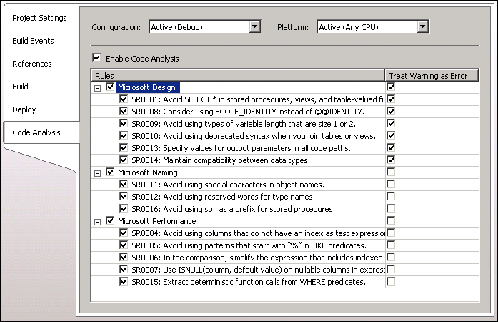The image size is (498, 322).
Task: Open the References tab
Action: point(31,64)
